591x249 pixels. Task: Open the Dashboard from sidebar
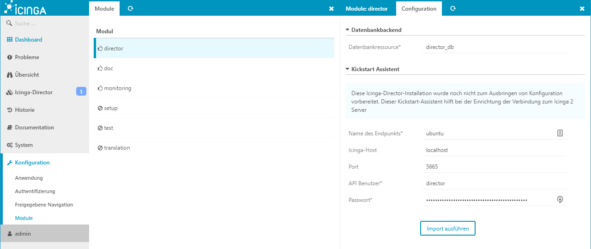tap(28, 40)
